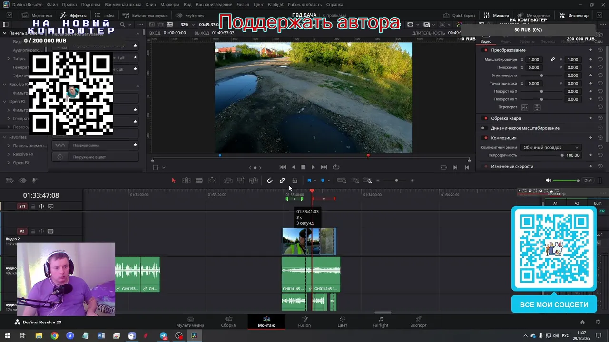Open Композитный режим dropdown

[x=550, y=147]
